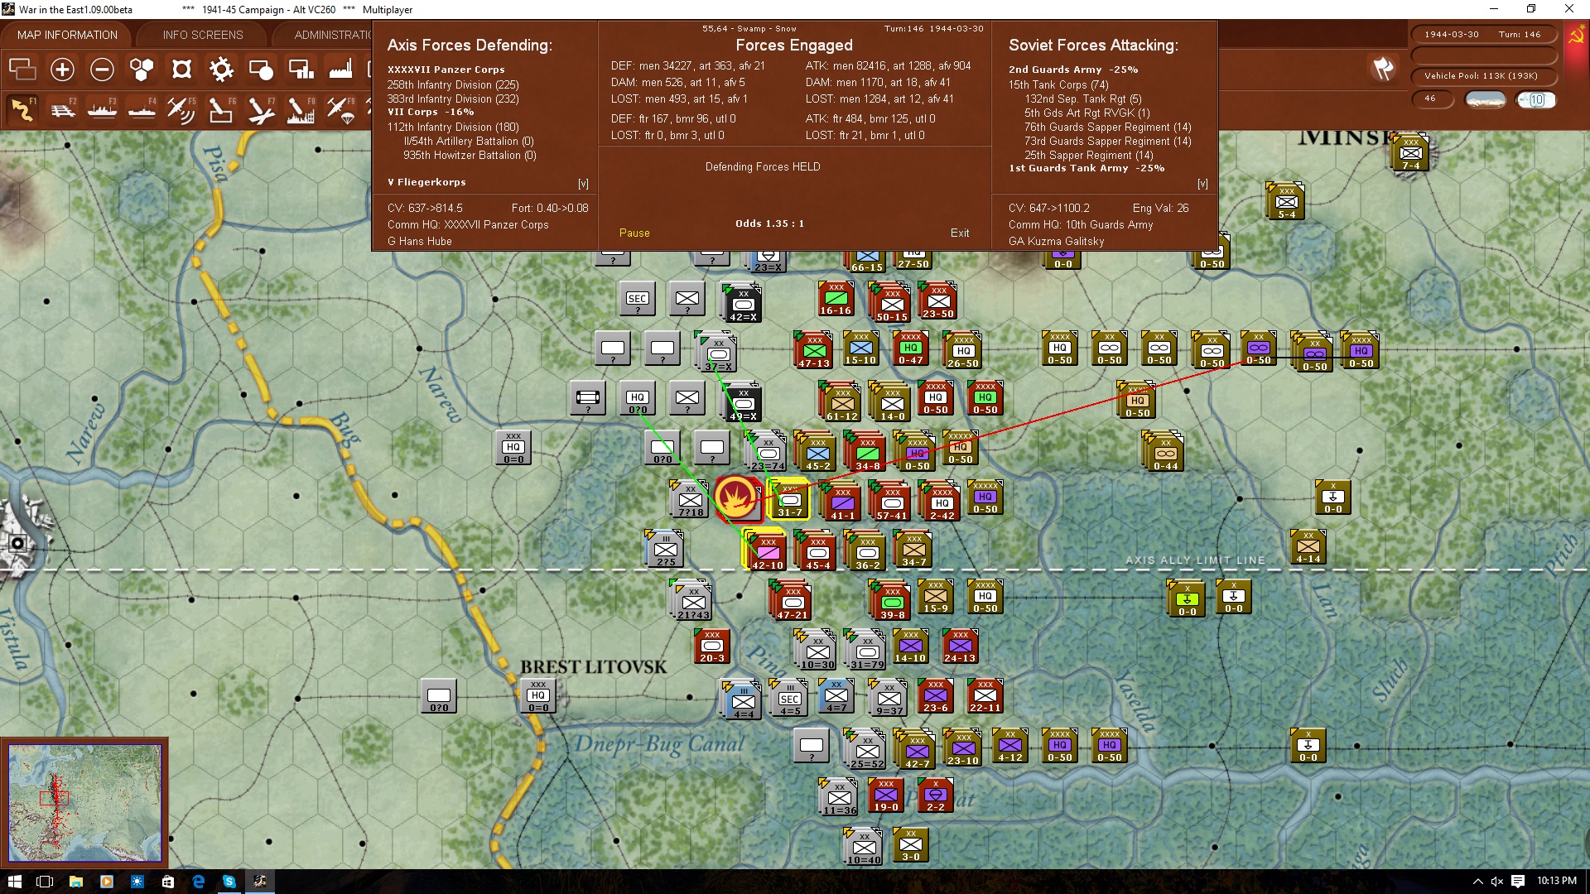1590x894 pixels.
Task: Open MAP INFORMATION tab
Action: [67, 35]
